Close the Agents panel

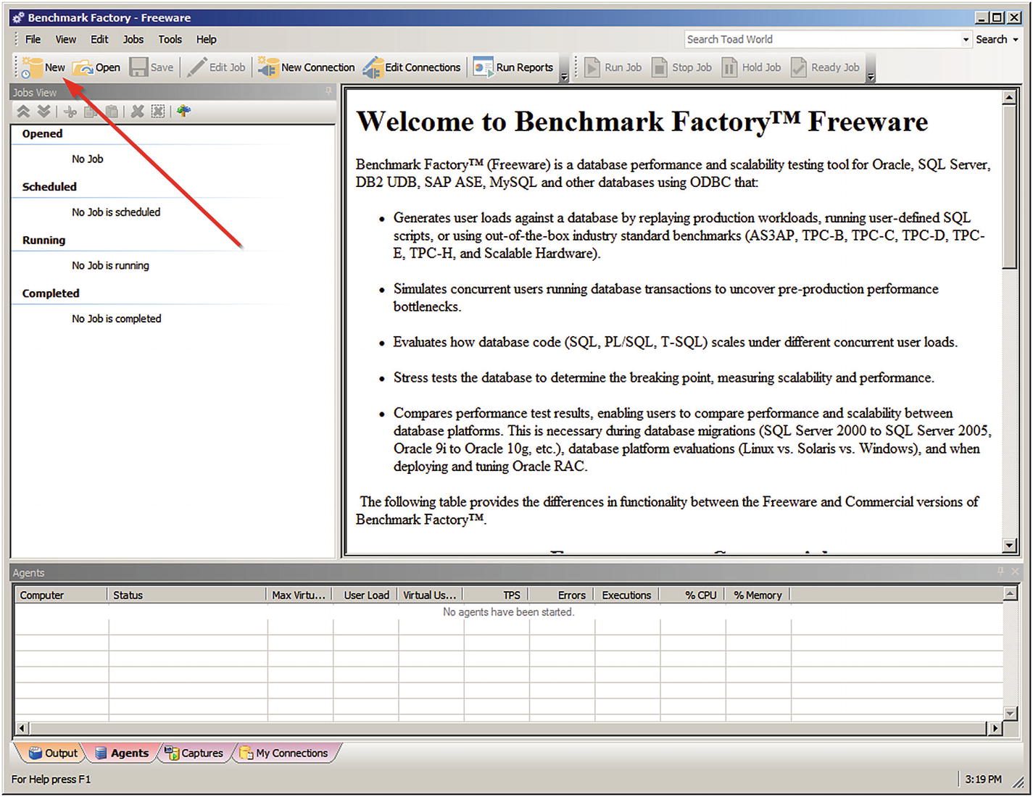pos(1014,572)
